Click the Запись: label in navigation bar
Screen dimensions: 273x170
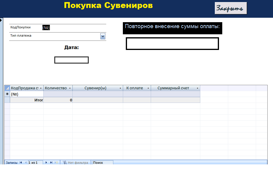pyautogui.click(x=12, y=163)
